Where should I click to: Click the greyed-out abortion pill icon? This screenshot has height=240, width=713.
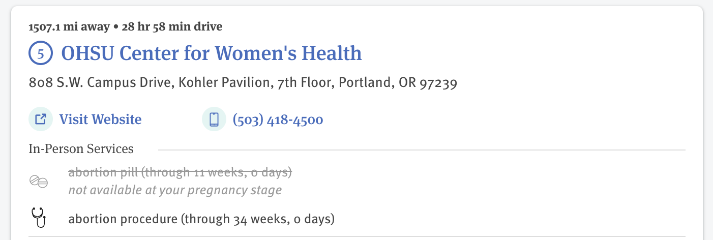(39, 181)
